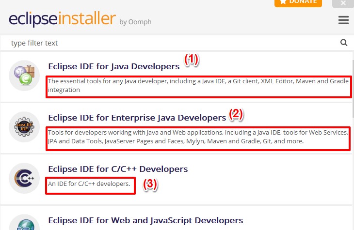Click the essential tools for Java developer description
Image resolution: width=354 pixels, height=230 pixels.
198,85
